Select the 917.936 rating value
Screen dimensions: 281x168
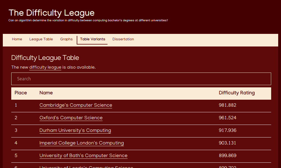(x=227, y=130)
